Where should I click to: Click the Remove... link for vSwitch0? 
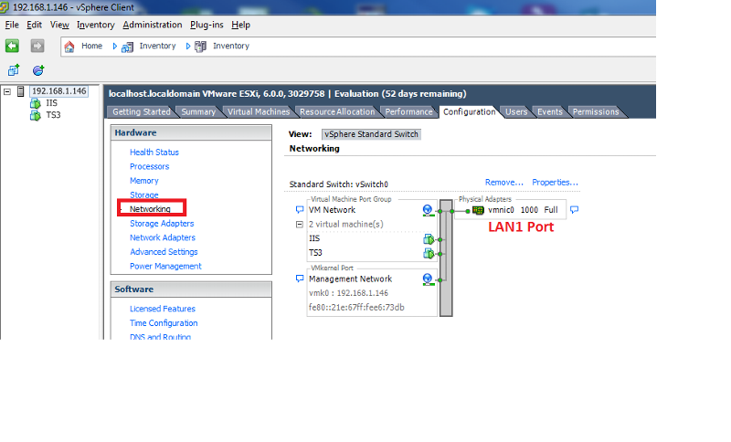pos(504,182)
